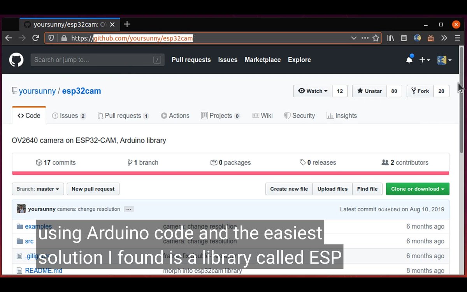
Task: Click Create new file button
Action: (289, 189)
